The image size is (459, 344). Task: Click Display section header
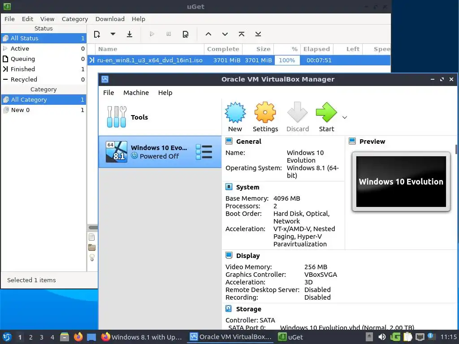(248, 256)
